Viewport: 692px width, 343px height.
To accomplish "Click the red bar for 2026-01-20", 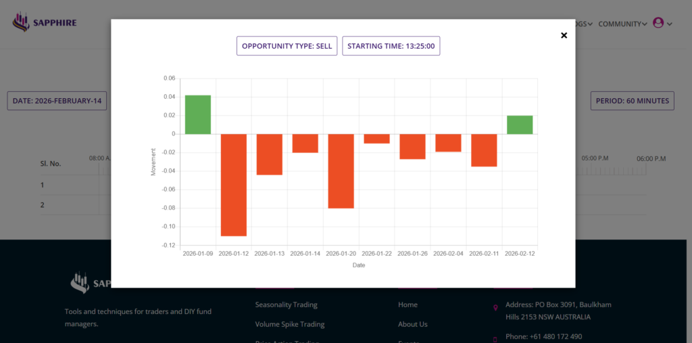I will 341,170.
